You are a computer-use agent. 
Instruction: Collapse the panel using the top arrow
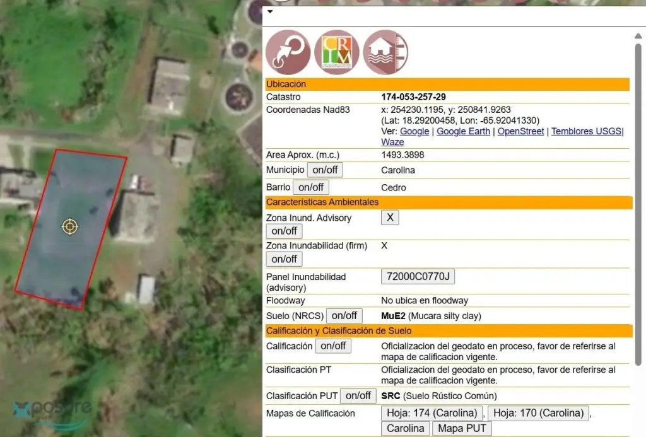(x=270, y=11)
